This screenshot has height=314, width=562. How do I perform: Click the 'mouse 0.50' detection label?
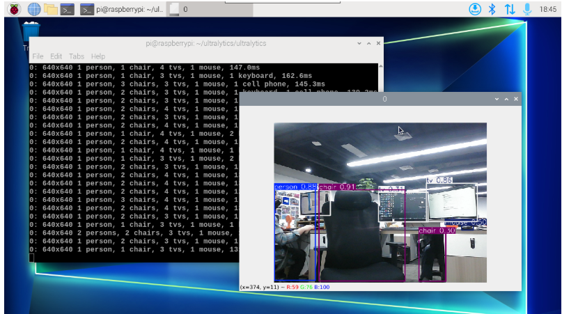pos(466,223)
